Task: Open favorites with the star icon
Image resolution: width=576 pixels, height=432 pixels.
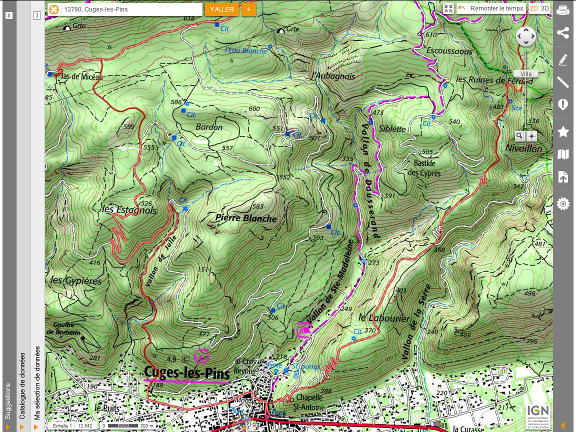Action: [x=563, y=131]
